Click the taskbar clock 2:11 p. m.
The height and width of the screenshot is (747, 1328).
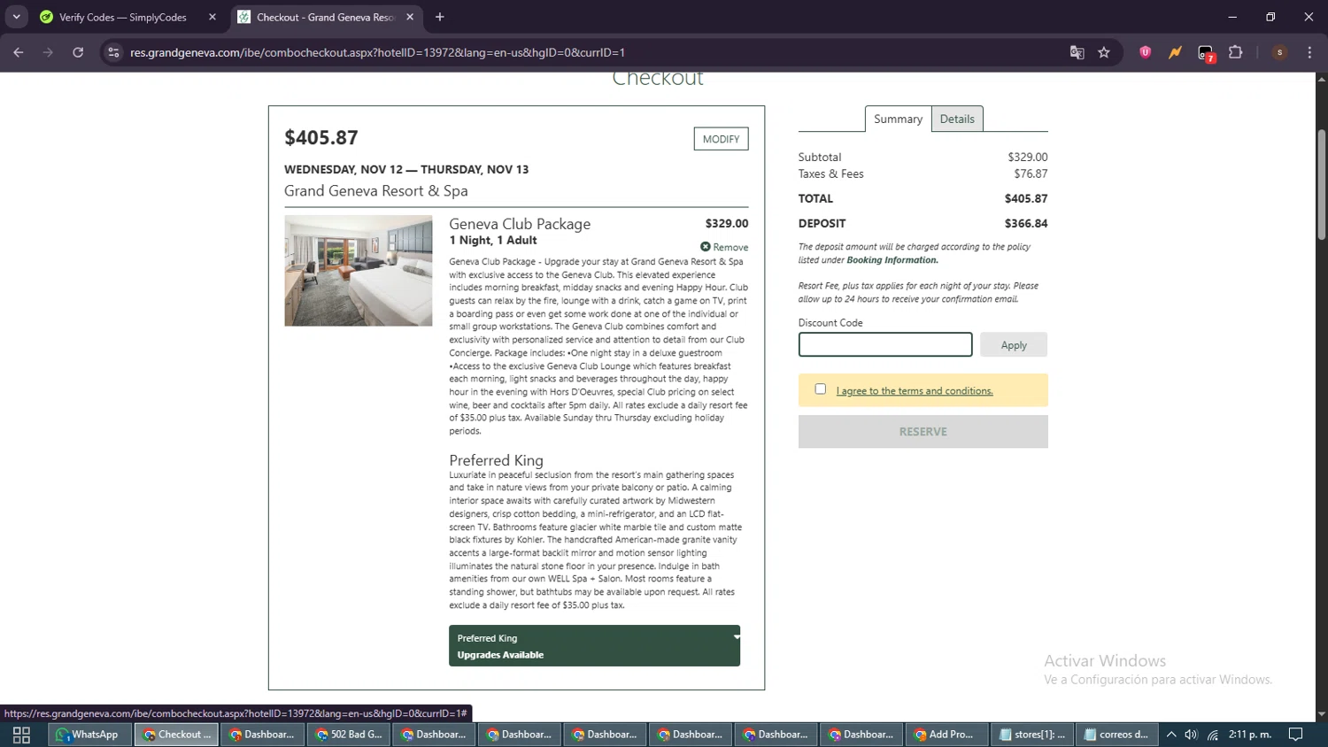click(1249, 735)
